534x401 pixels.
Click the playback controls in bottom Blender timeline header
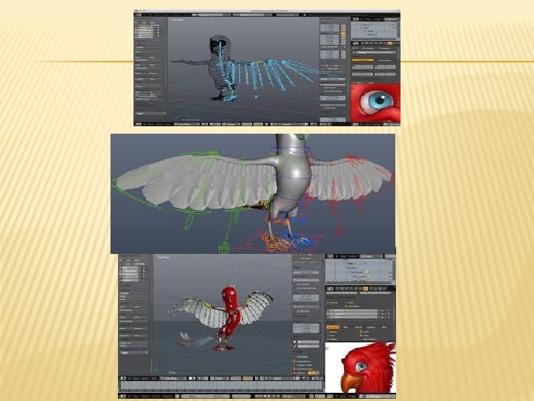coord(267,397)
